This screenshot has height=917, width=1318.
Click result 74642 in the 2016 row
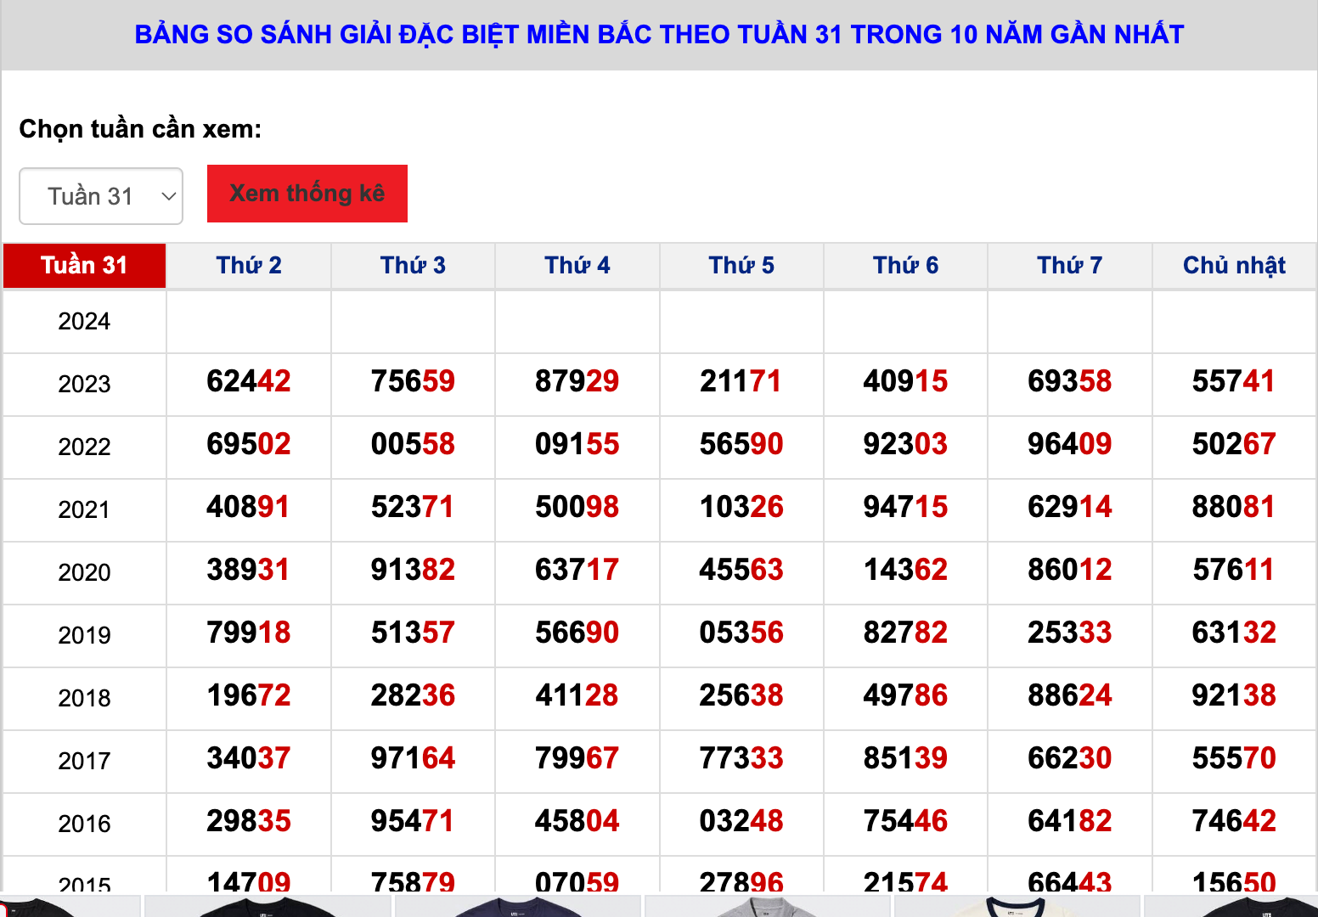coord(1234,821)
